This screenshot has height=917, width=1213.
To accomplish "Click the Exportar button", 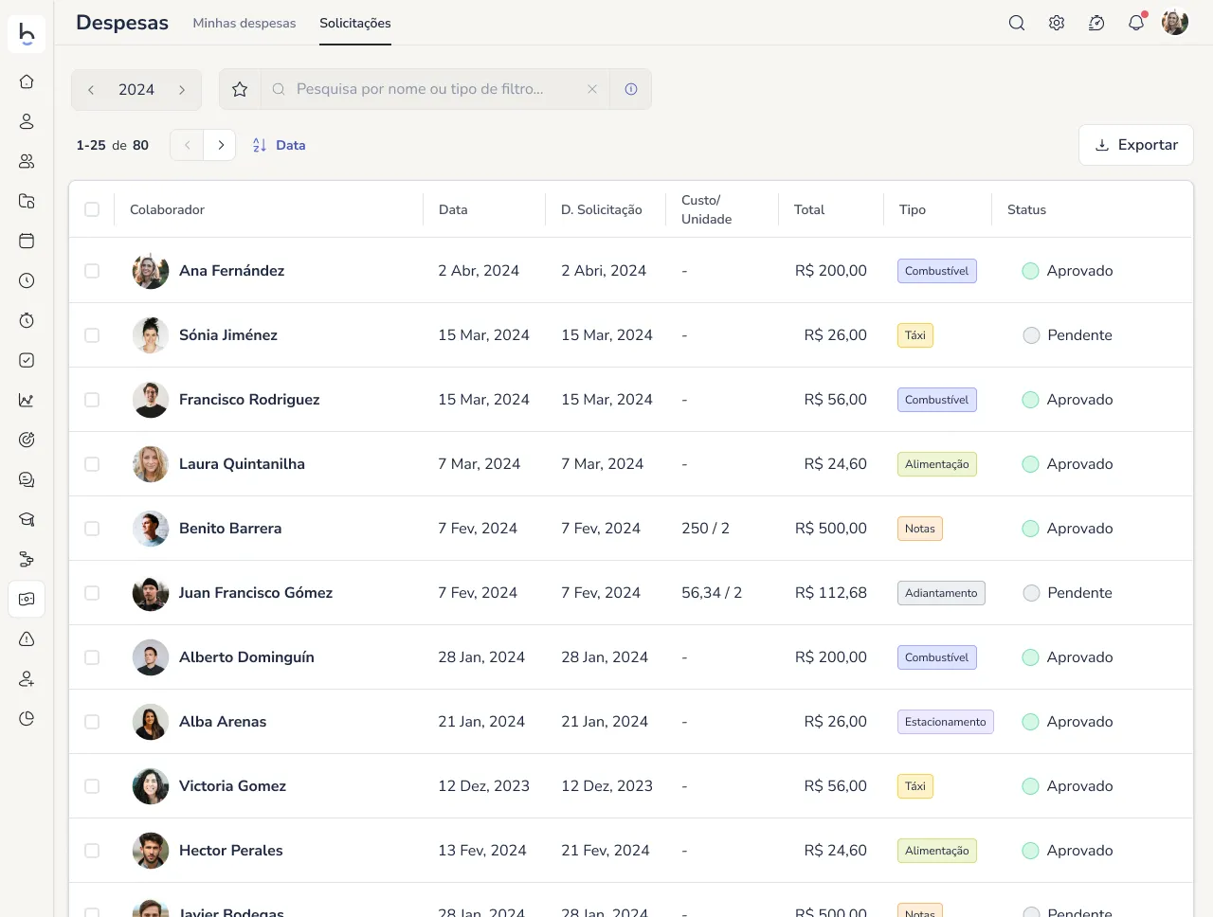I will point(1136,145).
